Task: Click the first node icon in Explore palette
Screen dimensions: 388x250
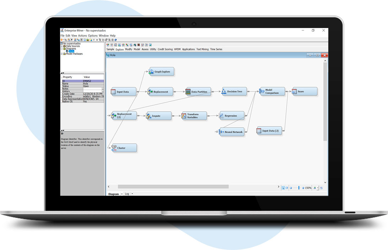Action: [x=108, y=45]
